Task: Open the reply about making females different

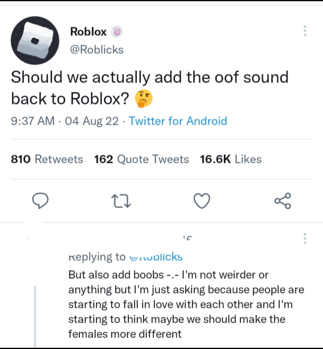Action: pyautogui.click(x=185, y=304)
